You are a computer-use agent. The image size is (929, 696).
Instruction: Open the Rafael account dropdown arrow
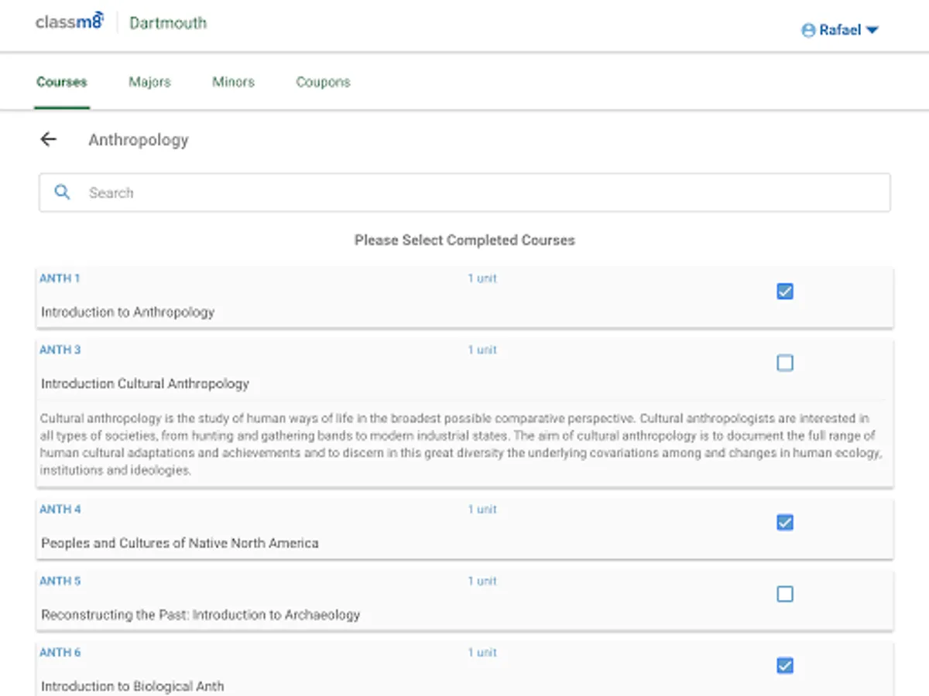tap(872, 30)
